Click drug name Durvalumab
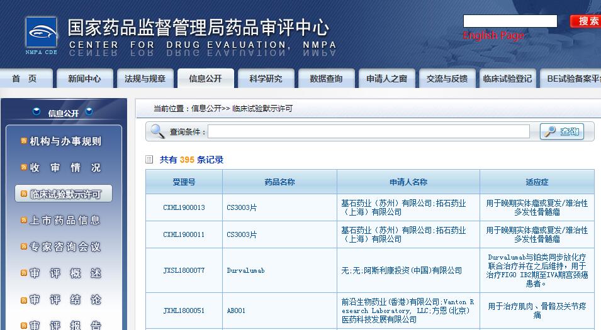601x330 pixels. click(245, 270)
